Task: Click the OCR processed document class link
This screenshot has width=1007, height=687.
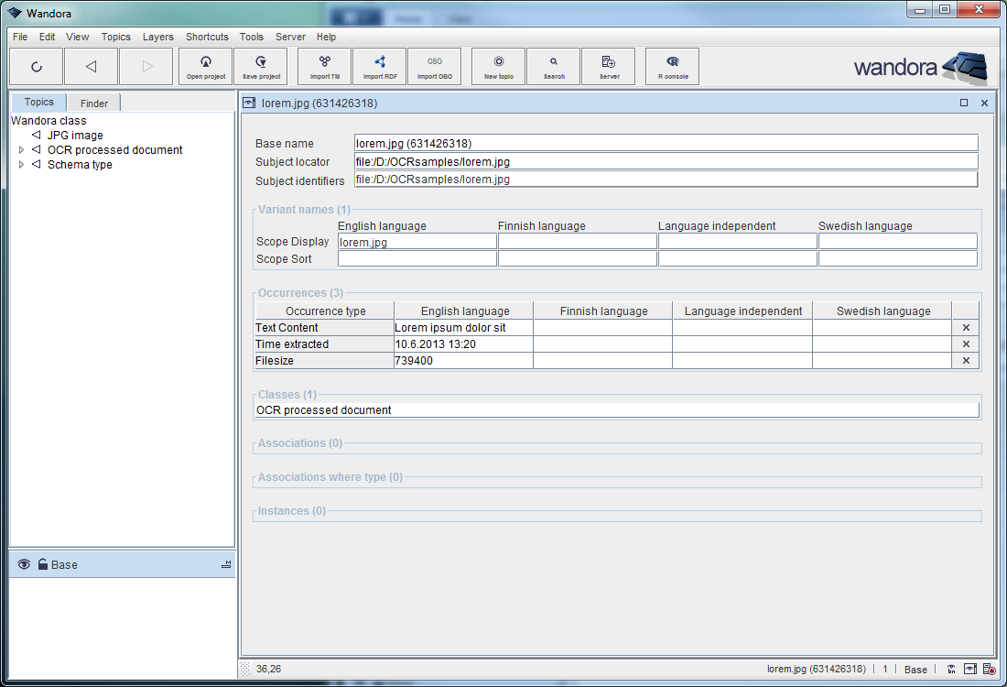Action: coord(324,410)
